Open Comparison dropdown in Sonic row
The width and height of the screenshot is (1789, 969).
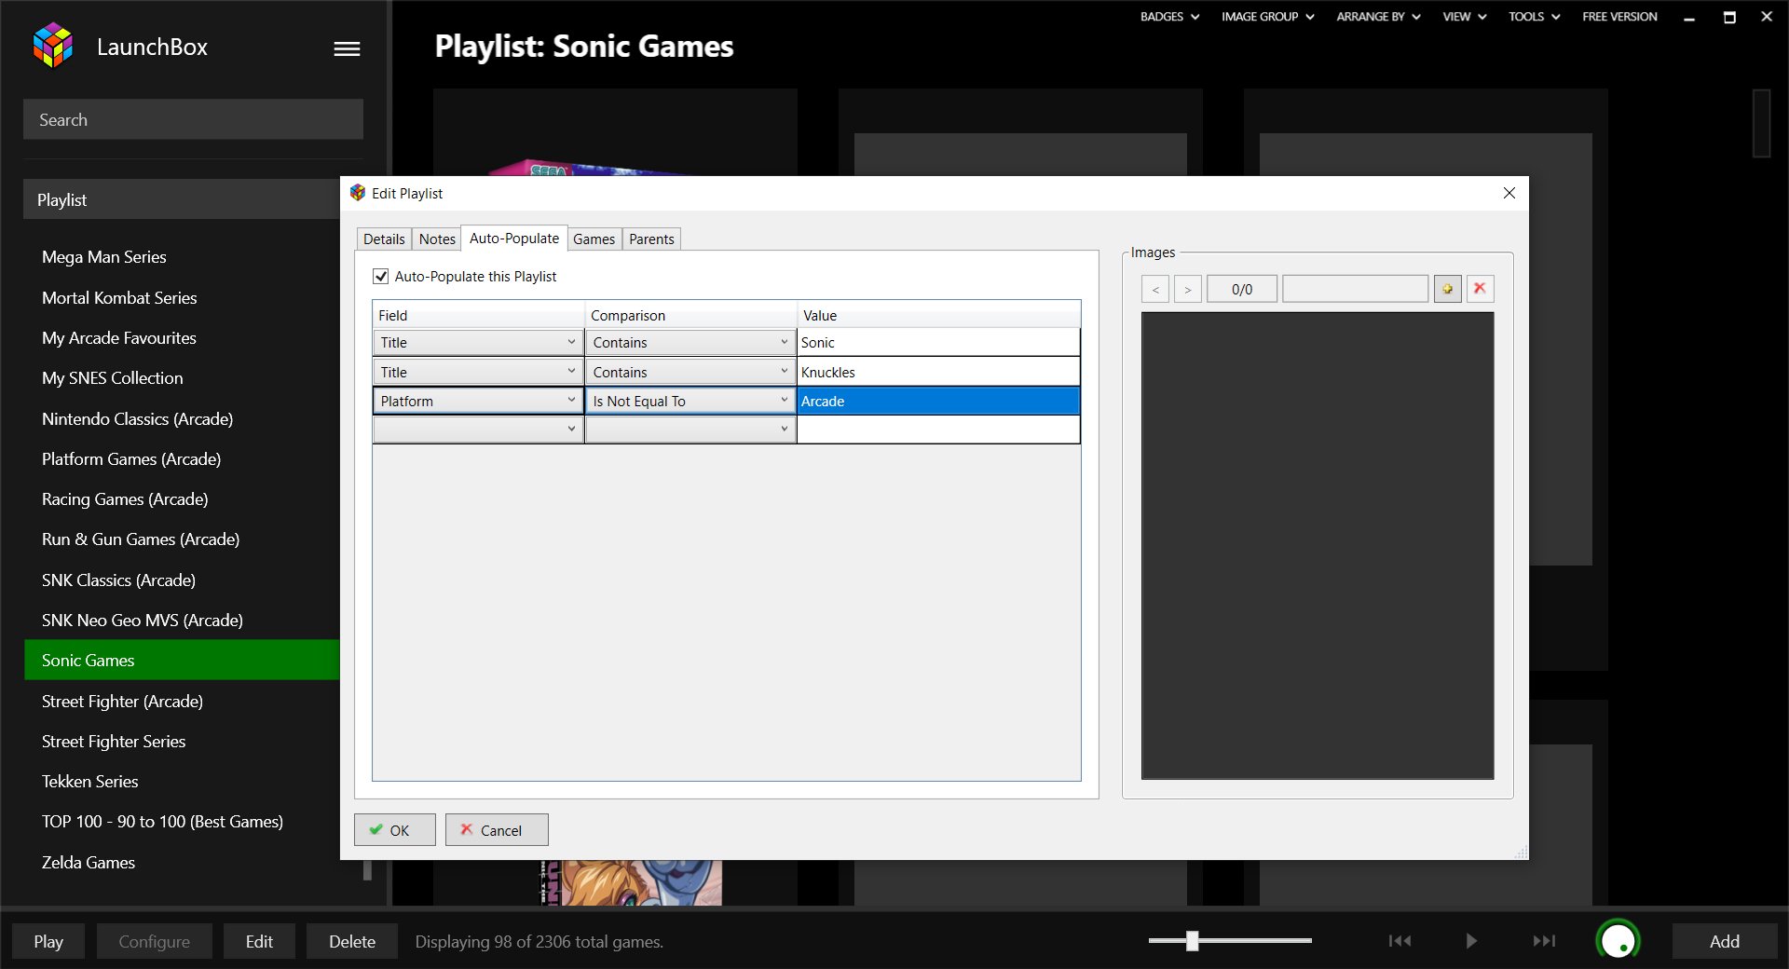690,342
